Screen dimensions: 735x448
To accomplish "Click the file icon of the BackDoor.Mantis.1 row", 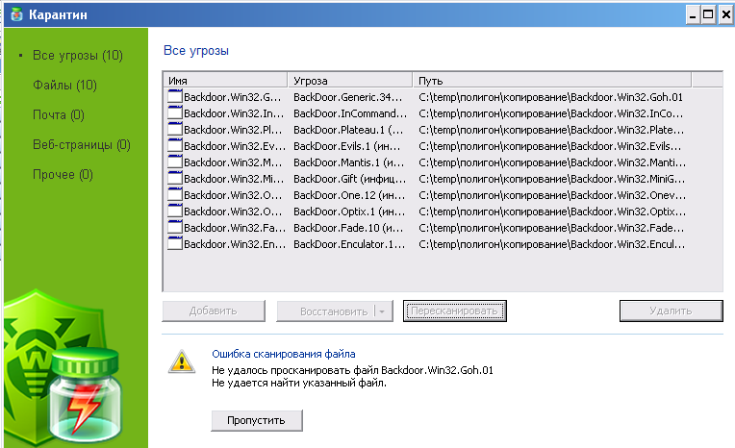I will [174, 162].
